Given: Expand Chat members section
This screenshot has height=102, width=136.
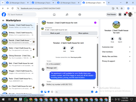Looking at the screenshot, I should coord(116,52).
